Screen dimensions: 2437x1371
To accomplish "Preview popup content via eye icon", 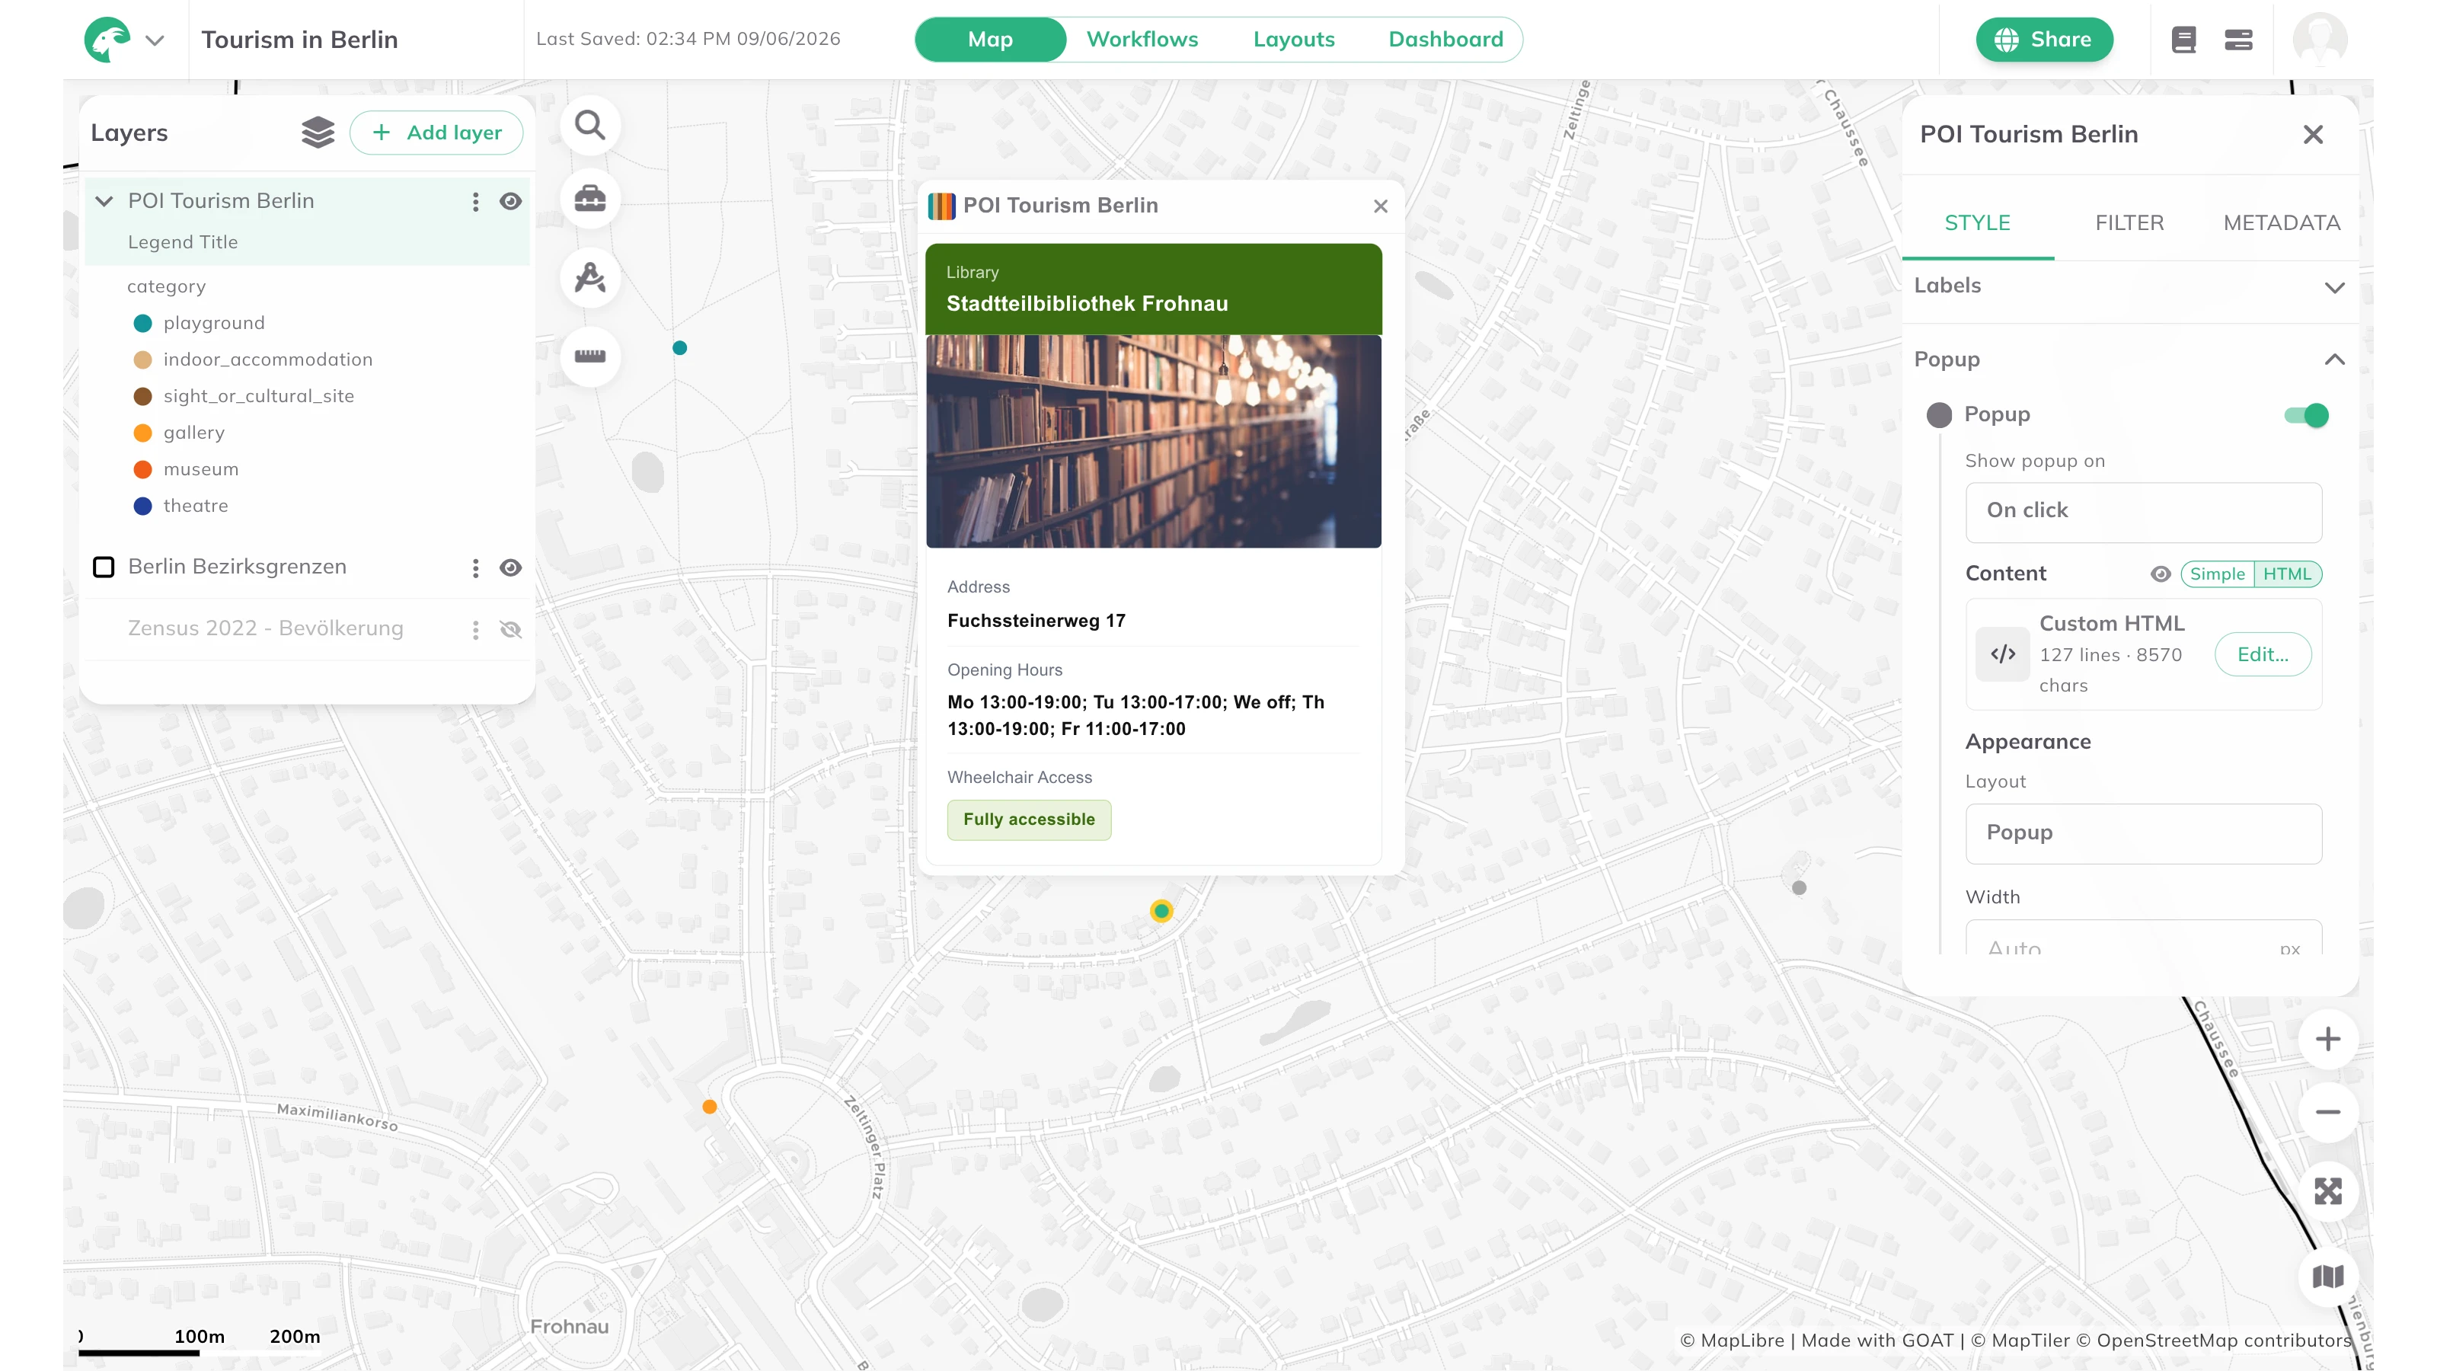I will coord(2161,574).
